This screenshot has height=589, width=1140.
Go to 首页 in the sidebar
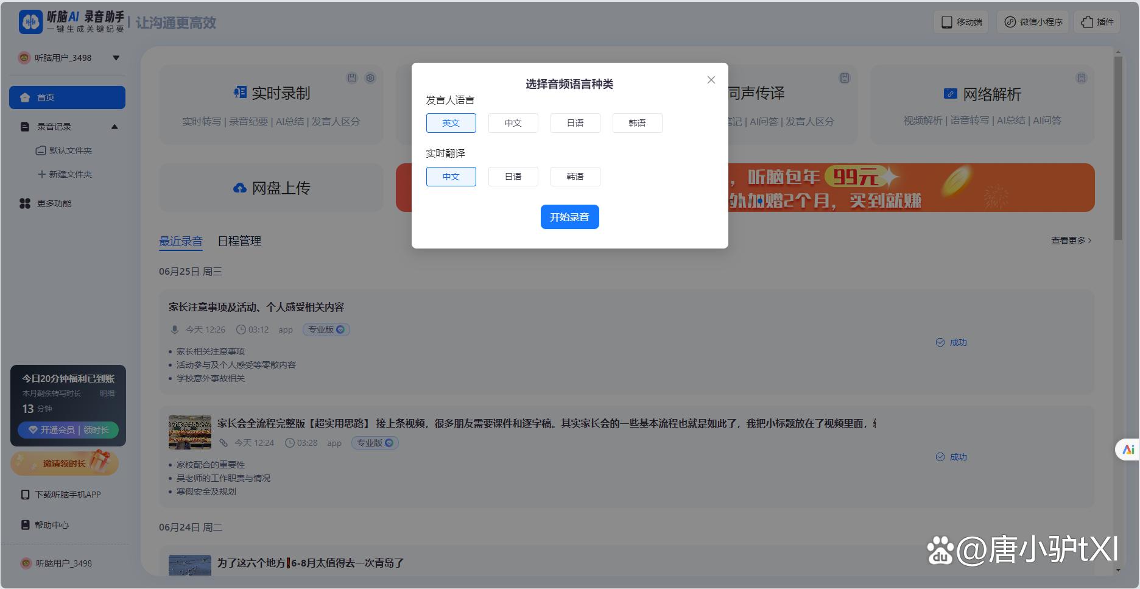(67, 97)
